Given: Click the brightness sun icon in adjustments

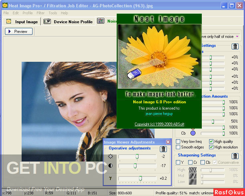Looking at the screenshot, I should pos(110,156).
